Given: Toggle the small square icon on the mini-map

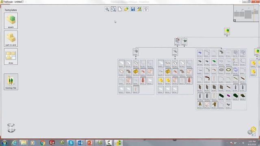Looking at the screenshot, I should [x=235, y=21].
